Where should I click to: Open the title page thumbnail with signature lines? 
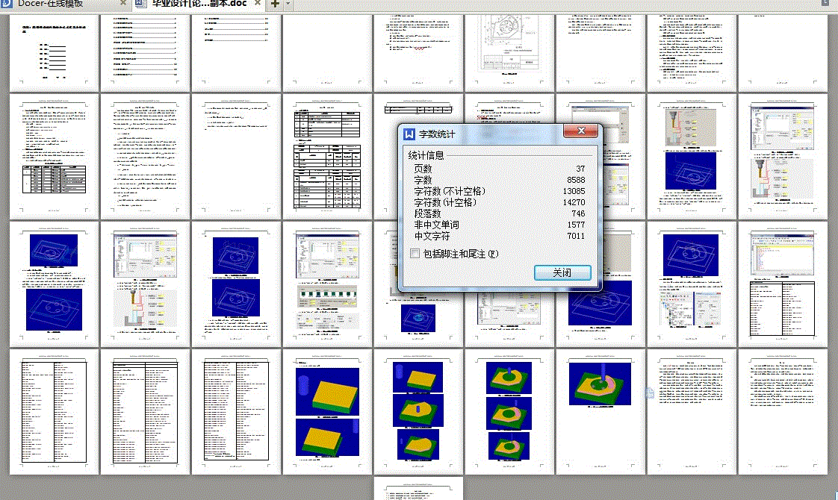tap(54, 53)
